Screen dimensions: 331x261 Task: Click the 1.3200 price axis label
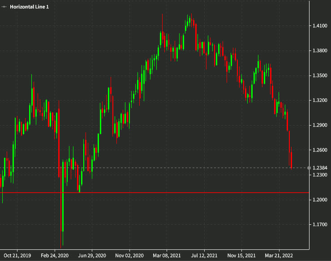[x=320, y=100]
